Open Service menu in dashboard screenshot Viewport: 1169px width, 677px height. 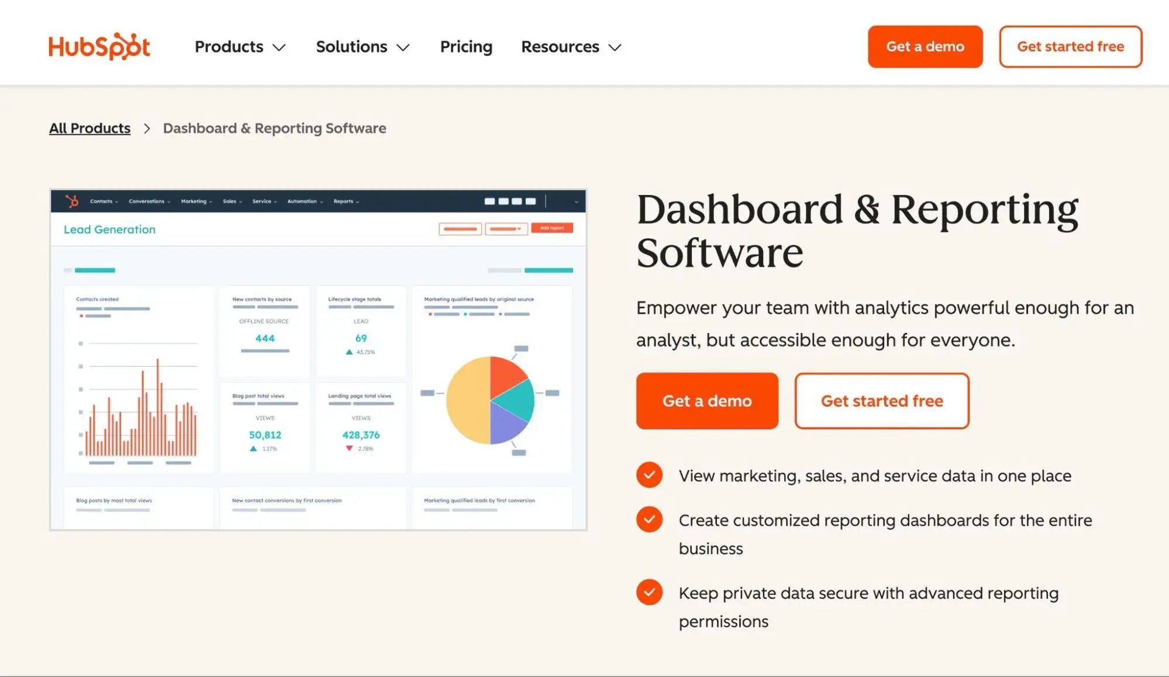[264, 201]
